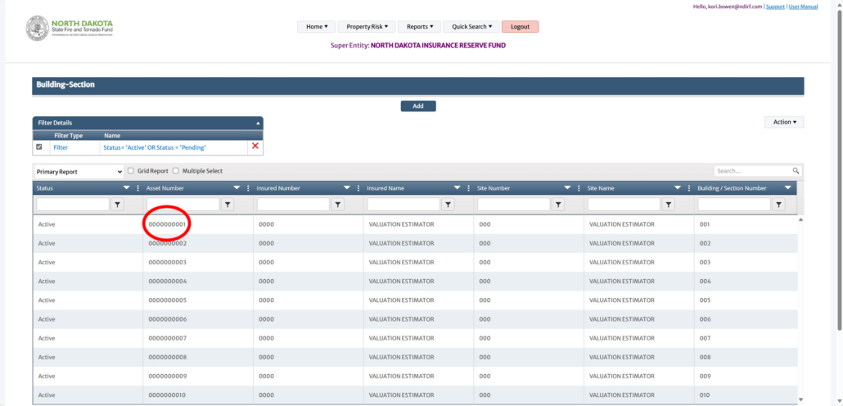The width and height of the screenshot is (843, 406).
Task: Expand the Action dropdown
Action: (x=784, y=122)
